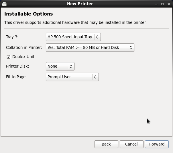Viewport: 173px width, 153px height.
Task: Click the Printer Disk label
Action: (17, 66)
